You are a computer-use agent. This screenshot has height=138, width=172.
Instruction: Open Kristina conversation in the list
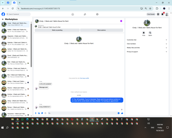coord(15,95)
